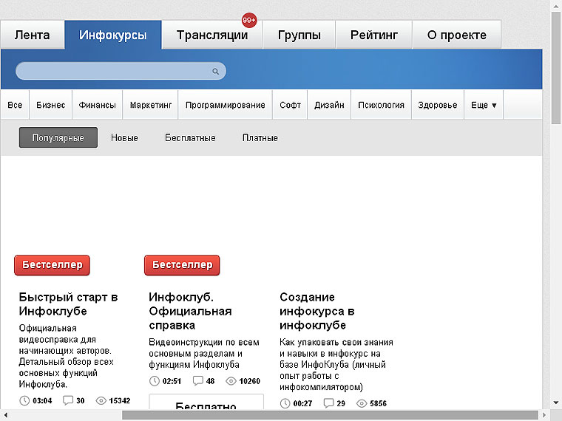
Task: Click description text starting Видеоинструкции по всем
Action: click(204, 353)
